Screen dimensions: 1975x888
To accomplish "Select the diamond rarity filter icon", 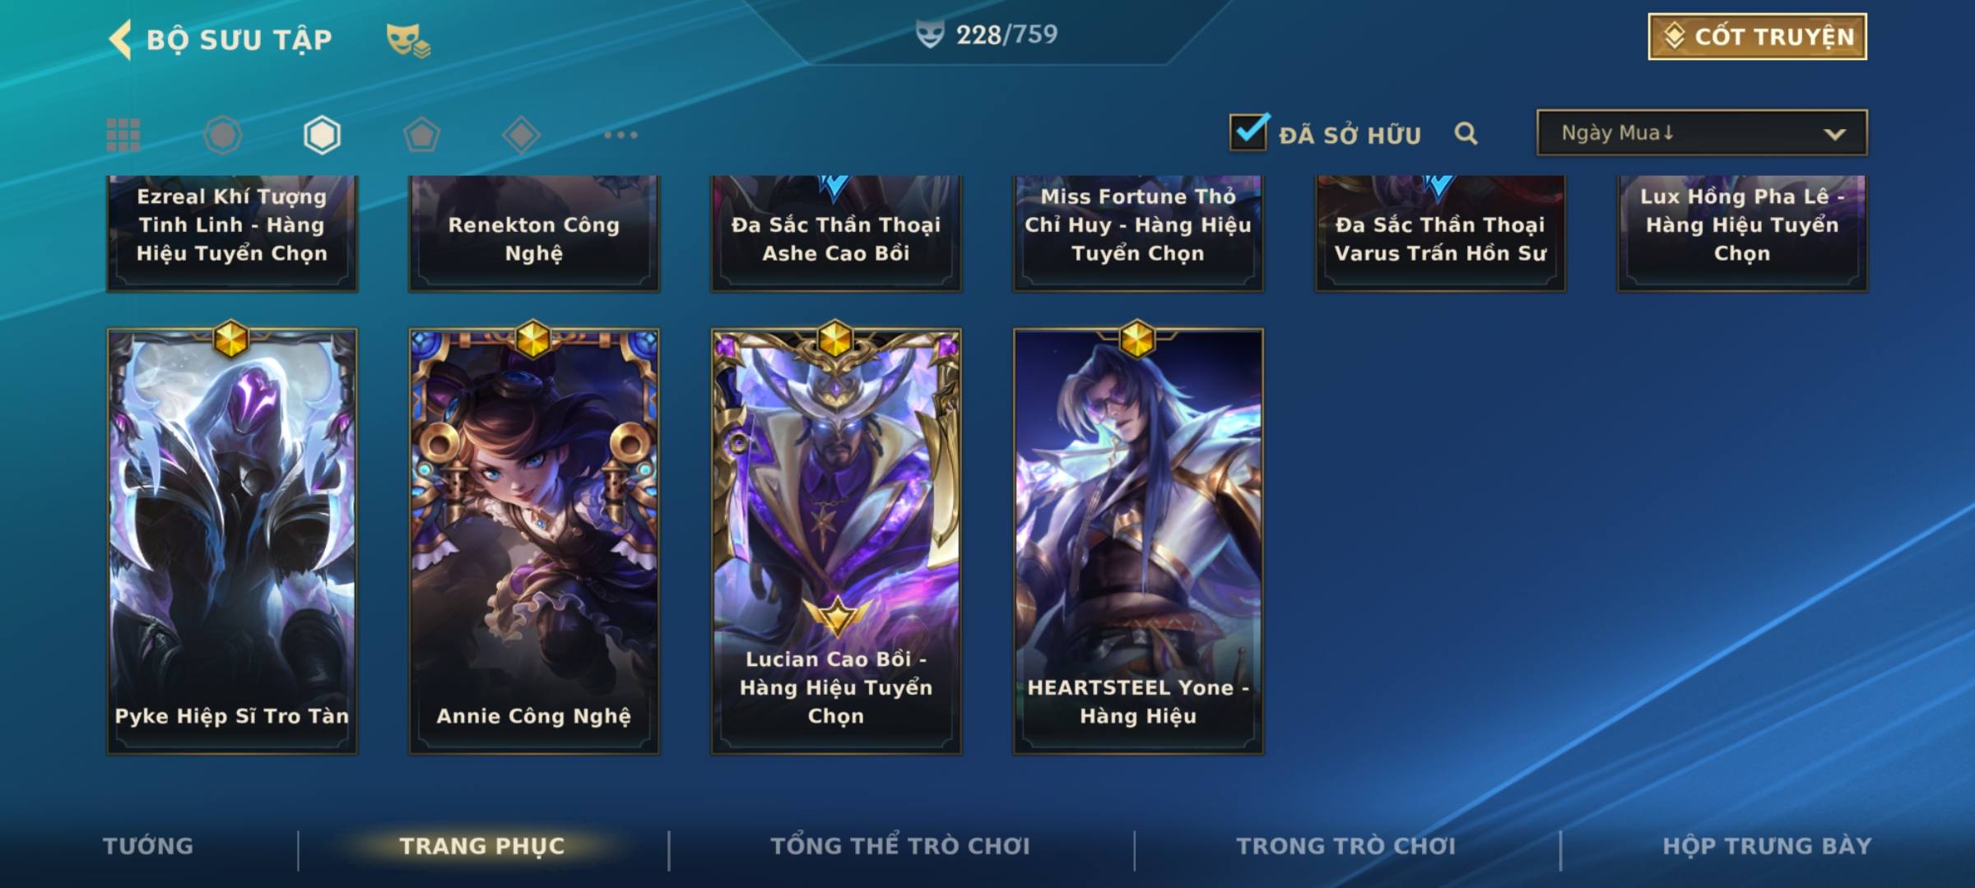I will 521,135.
